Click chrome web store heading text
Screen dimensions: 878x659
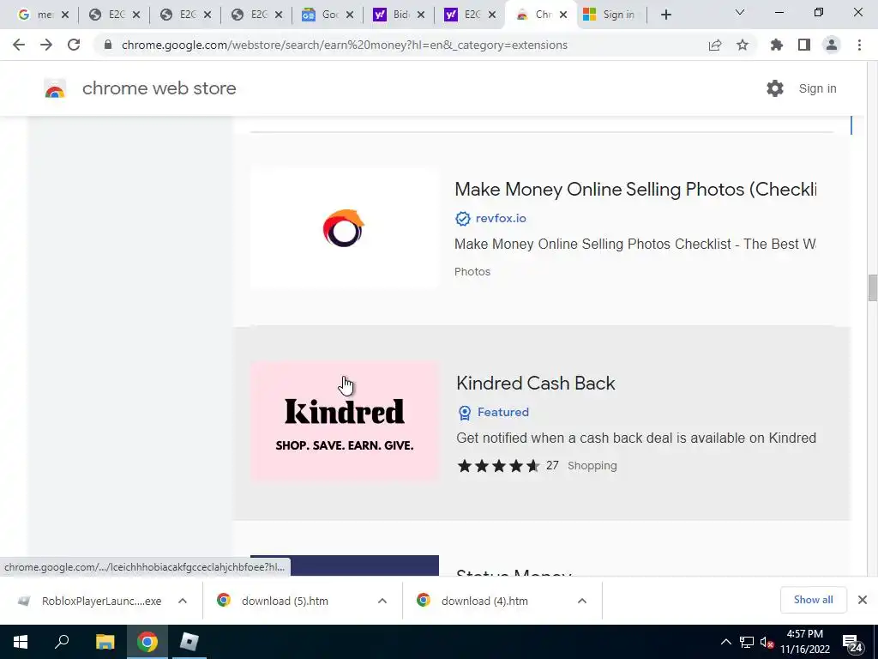(159, 88)
